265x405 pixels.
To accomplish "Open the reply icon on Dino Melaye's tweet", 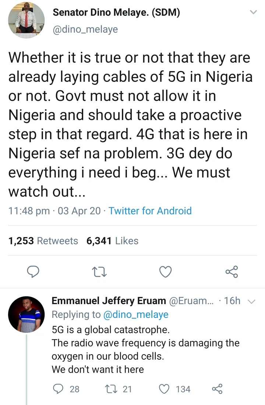I will tap(33, 272).
